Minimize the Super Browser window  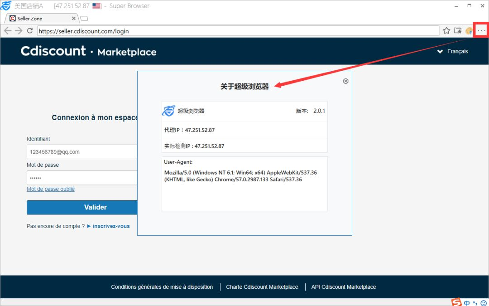click(456, 6)
